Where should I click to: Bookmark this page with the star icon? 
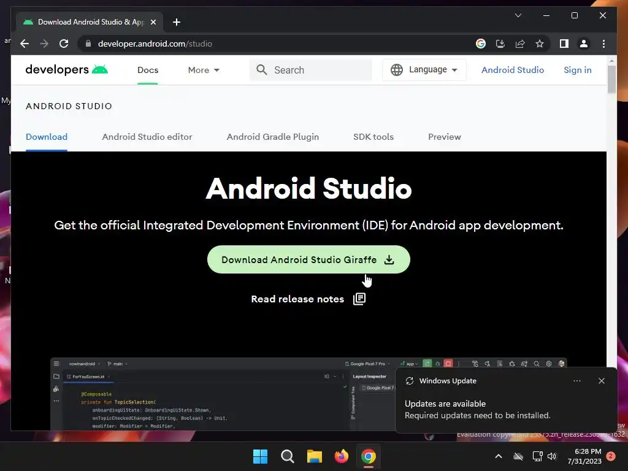tap(540, 44)
